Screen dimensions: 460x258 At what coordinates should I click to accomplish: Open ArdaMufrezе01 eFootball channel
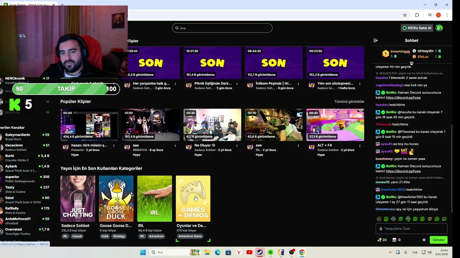click(25, 221)
